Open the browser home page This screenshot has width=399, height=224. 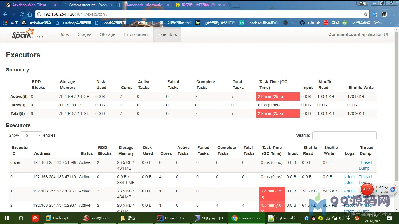(30, 14)
